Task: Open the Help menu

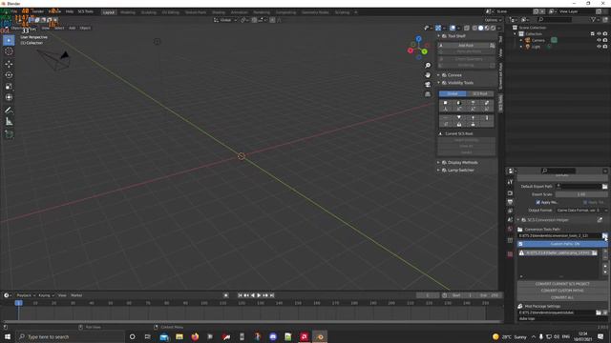Action: 70,11
